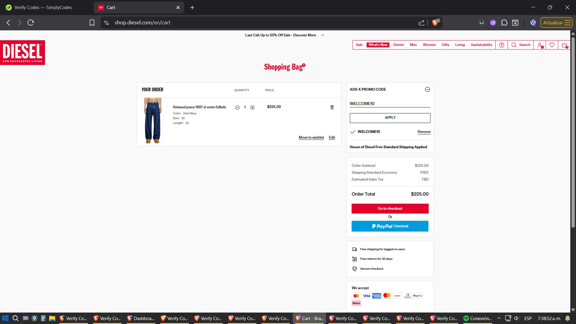The height and width of the screenshot is (324, 576).
Task: Open the notifications bell in taskbar
Action: (568, 318)
